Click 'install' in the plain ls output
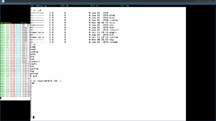Screen dimensions: 216x121 point(35,61)
